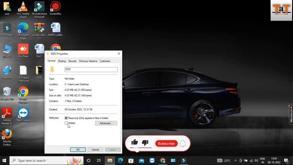
Task: Select the Network desktop icon
Action: (x=7, y=72)
